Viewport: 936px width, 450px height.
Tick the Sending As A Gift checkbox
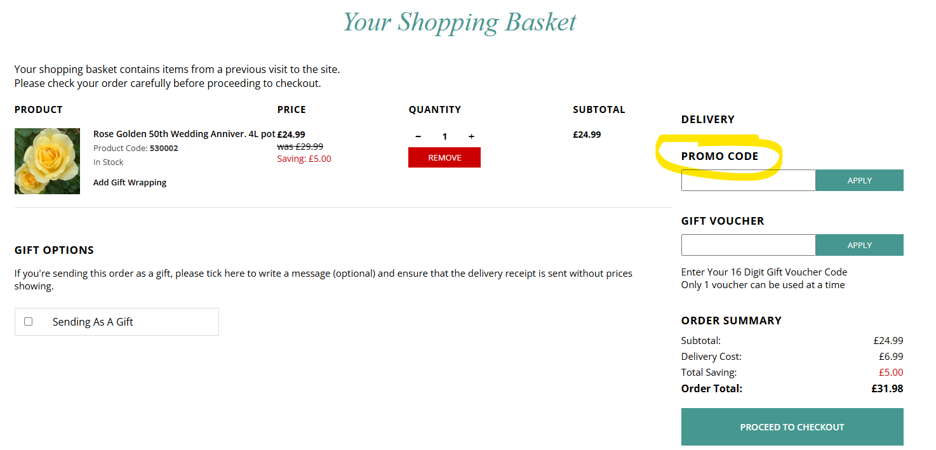tap(28, 322)
